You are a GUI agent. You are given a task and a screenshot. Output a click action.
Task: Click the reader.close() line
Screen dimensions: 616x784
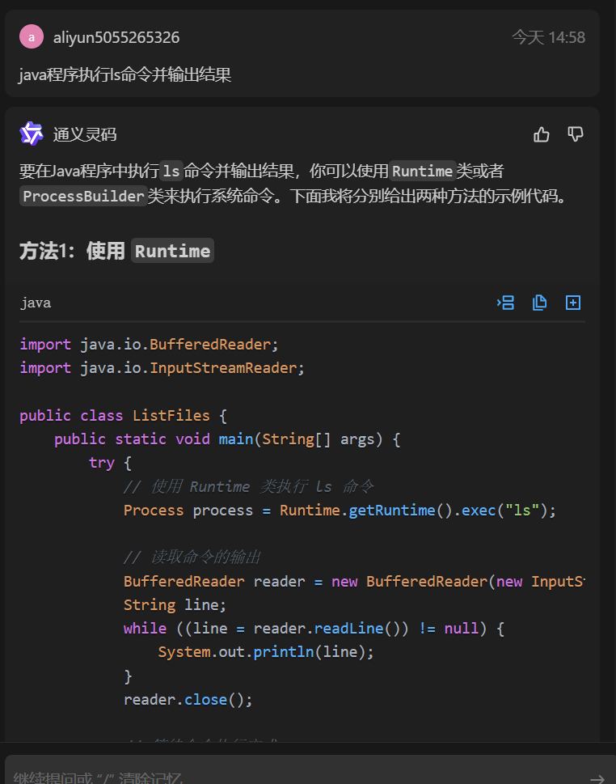188,700
